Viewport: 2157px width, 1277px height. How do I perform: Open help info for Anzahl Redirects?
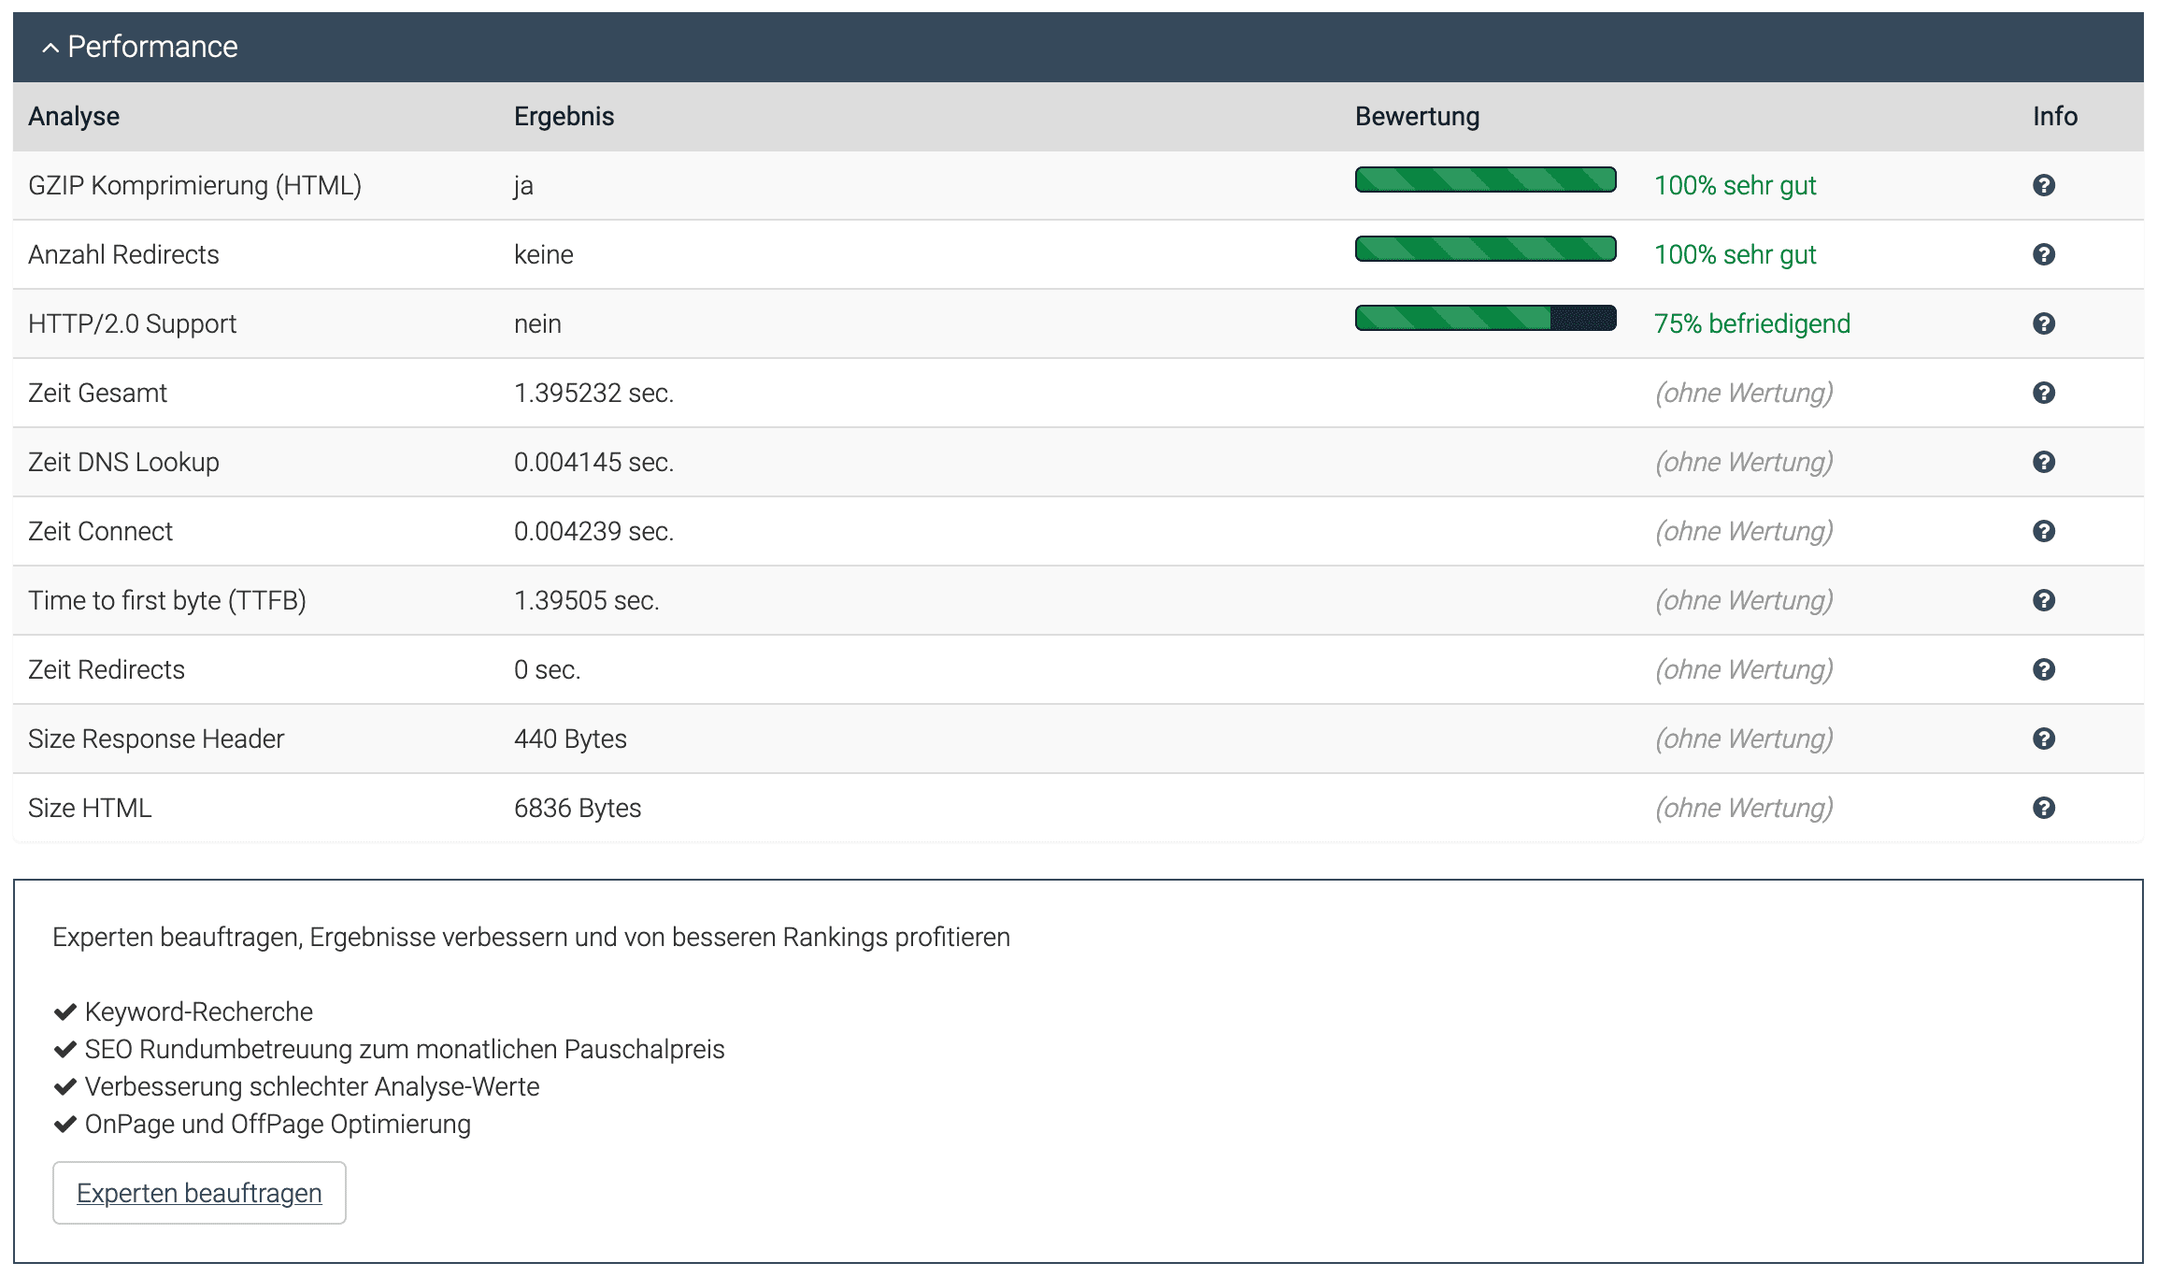2043,254
